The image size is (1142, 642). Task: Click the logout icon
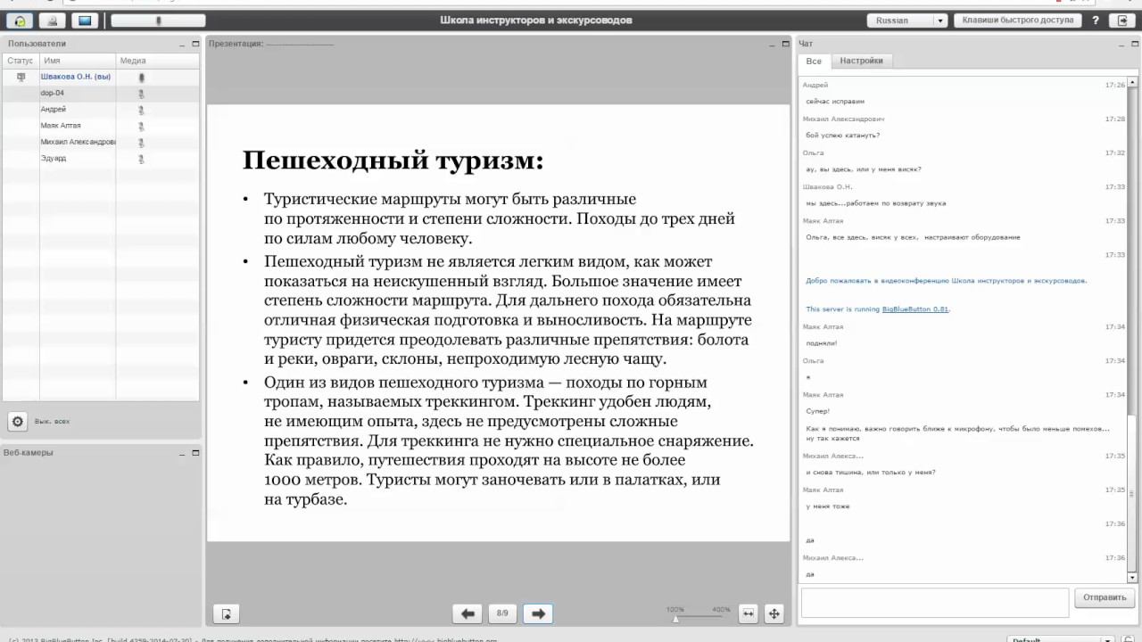click(1121, 21)
